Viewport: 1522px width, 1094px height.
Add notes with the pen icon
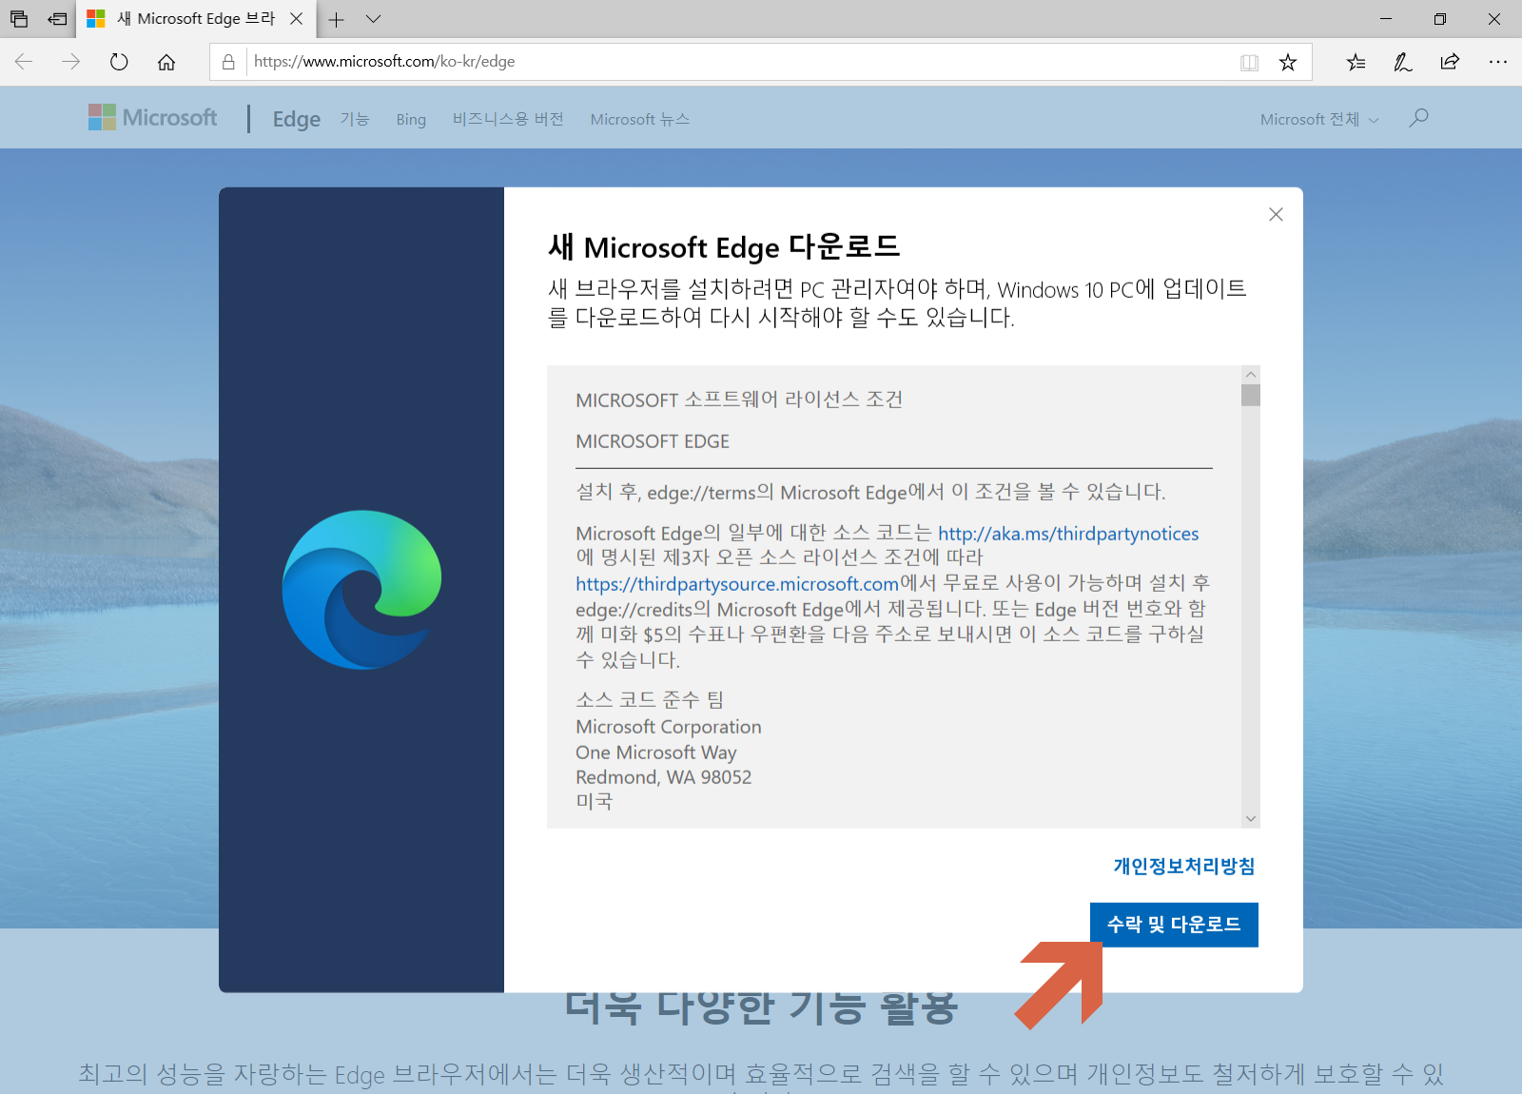click(1403, 62)
